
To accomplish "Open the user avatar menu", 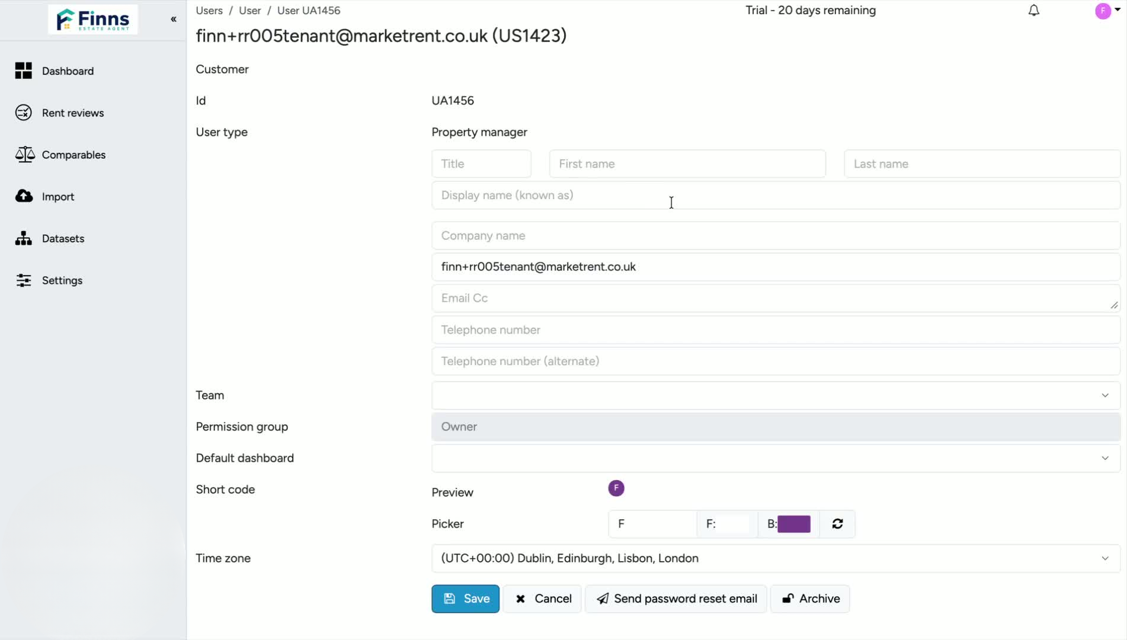I will (1103, 11).
